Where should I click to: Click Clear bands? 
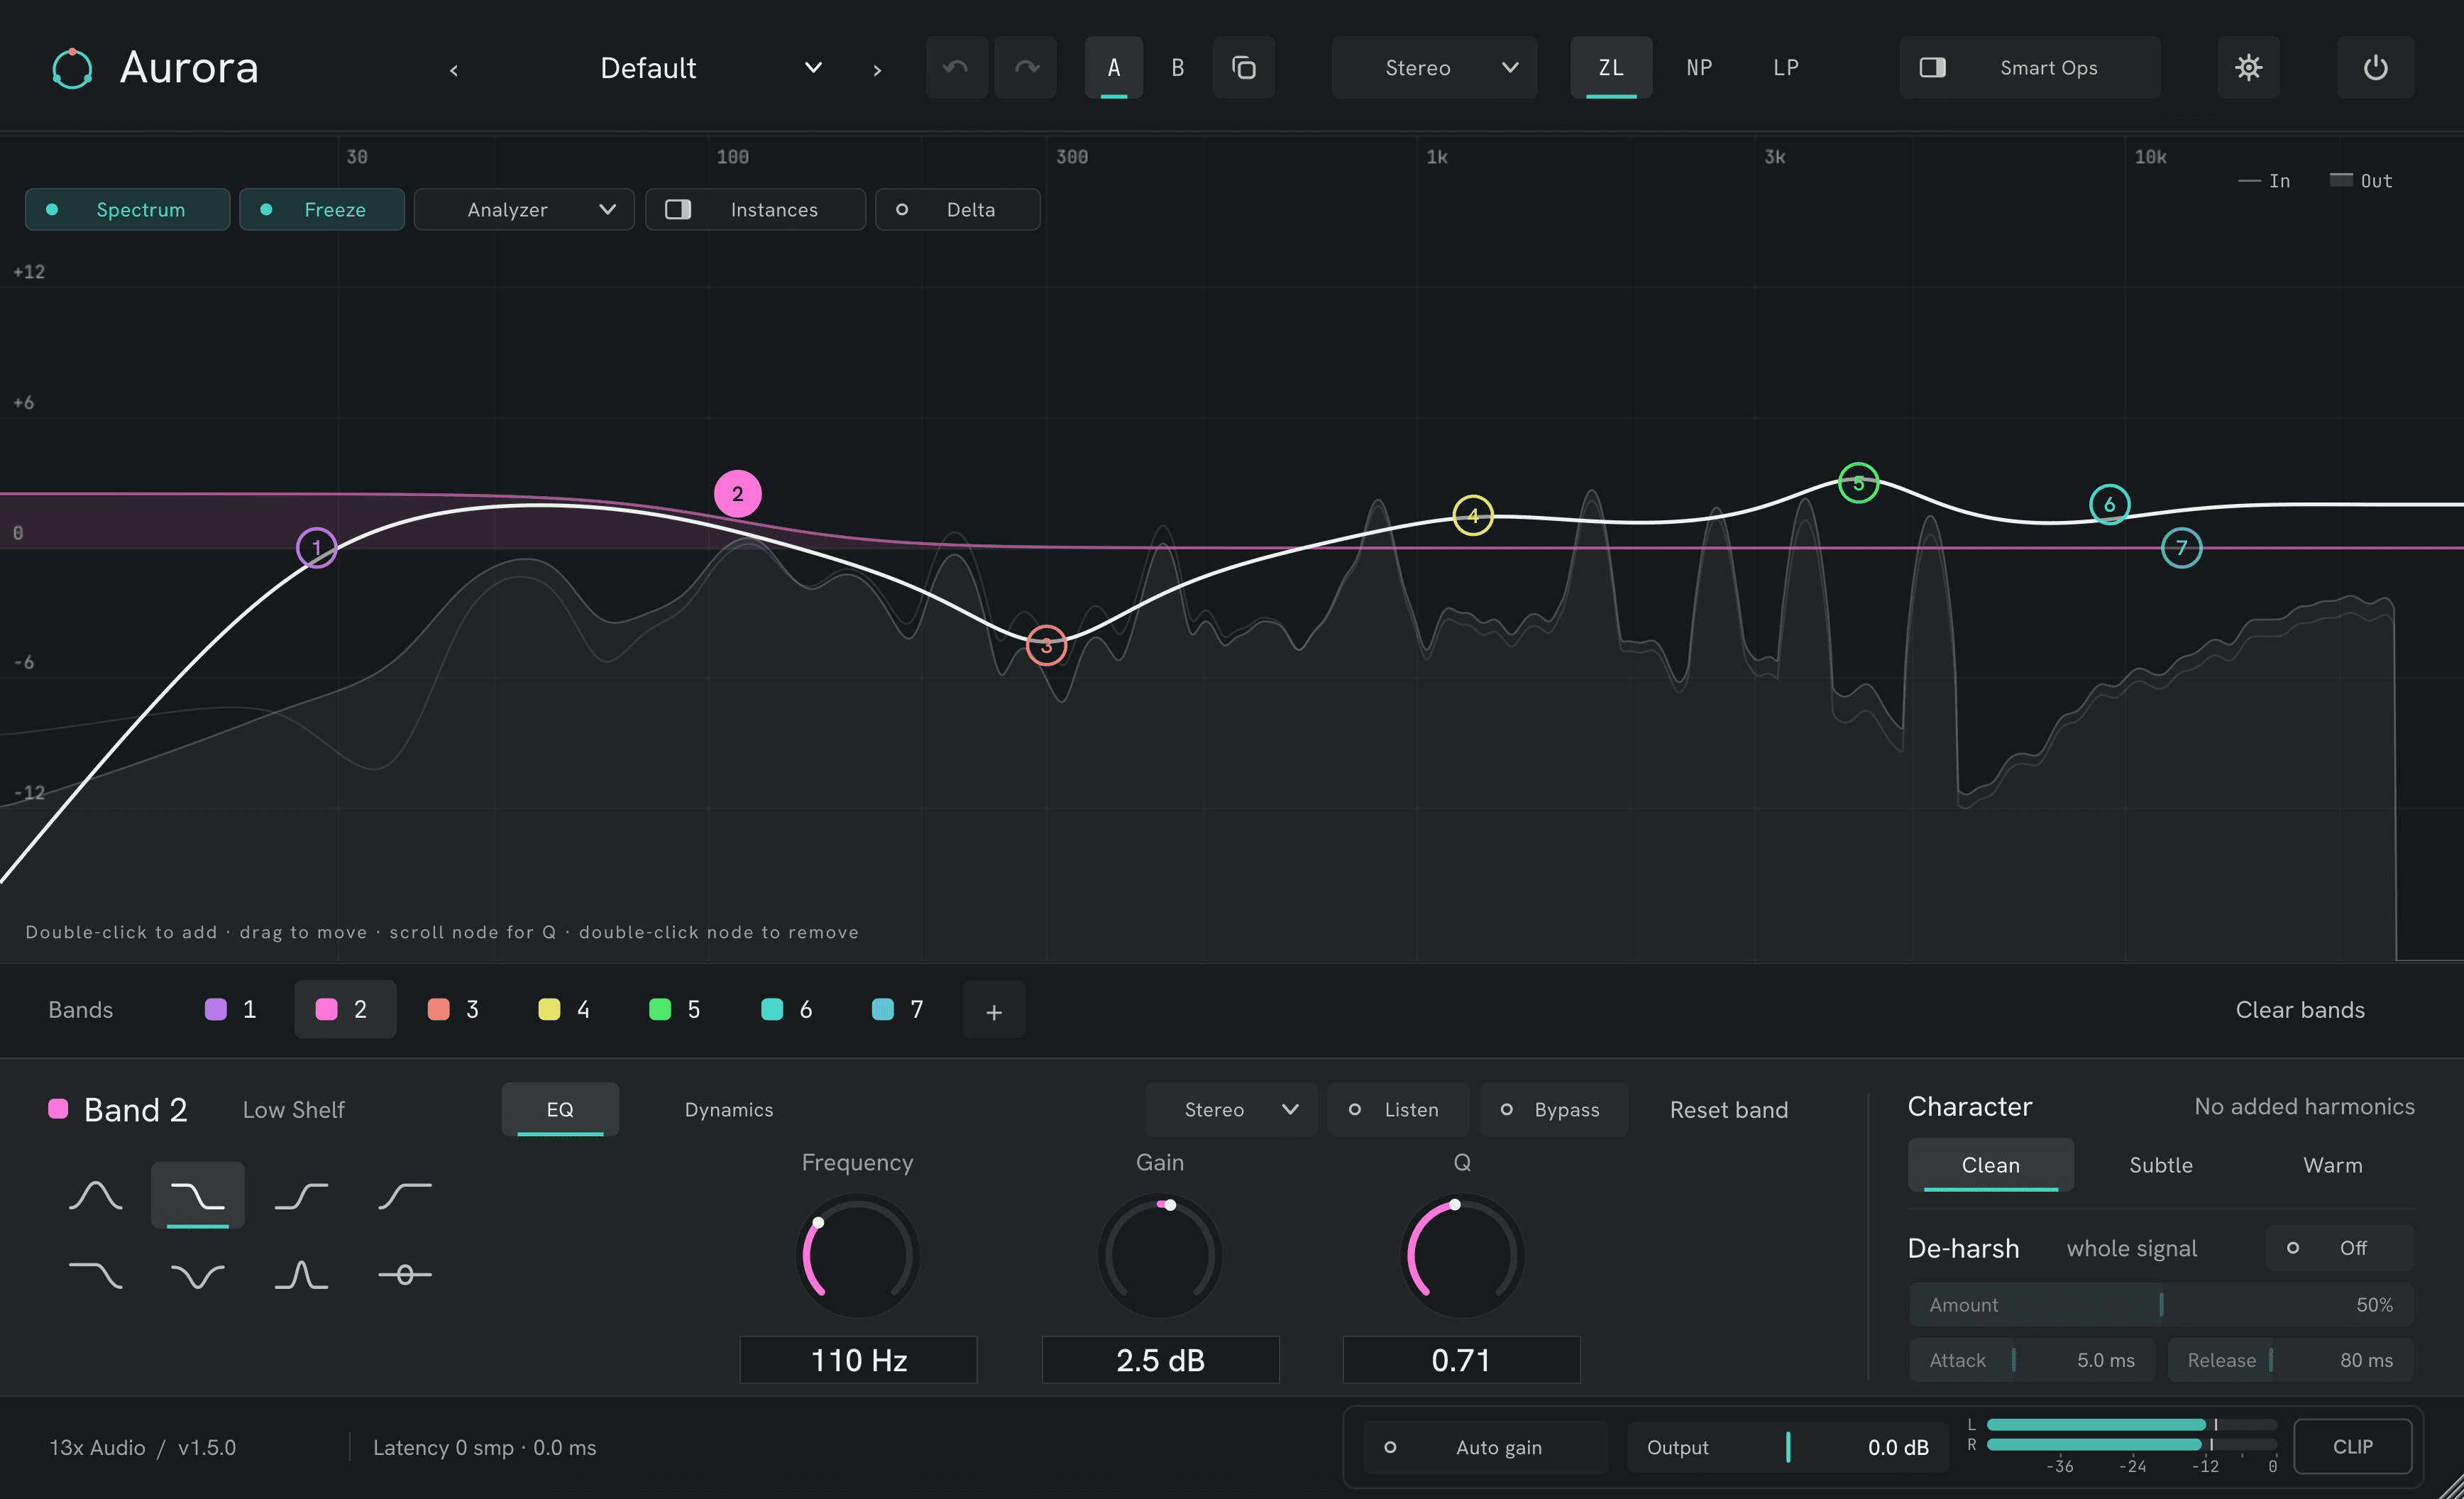tap(2300, 1010)
